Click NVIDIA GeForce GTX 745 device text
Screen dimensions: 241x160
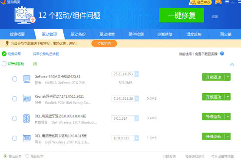pyautogui.click(x=65, y=83)
